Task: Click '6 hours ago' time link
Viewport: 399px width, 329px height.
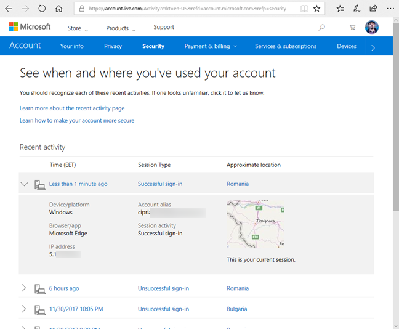Action: pyautogui.click(x=64, y=288)
